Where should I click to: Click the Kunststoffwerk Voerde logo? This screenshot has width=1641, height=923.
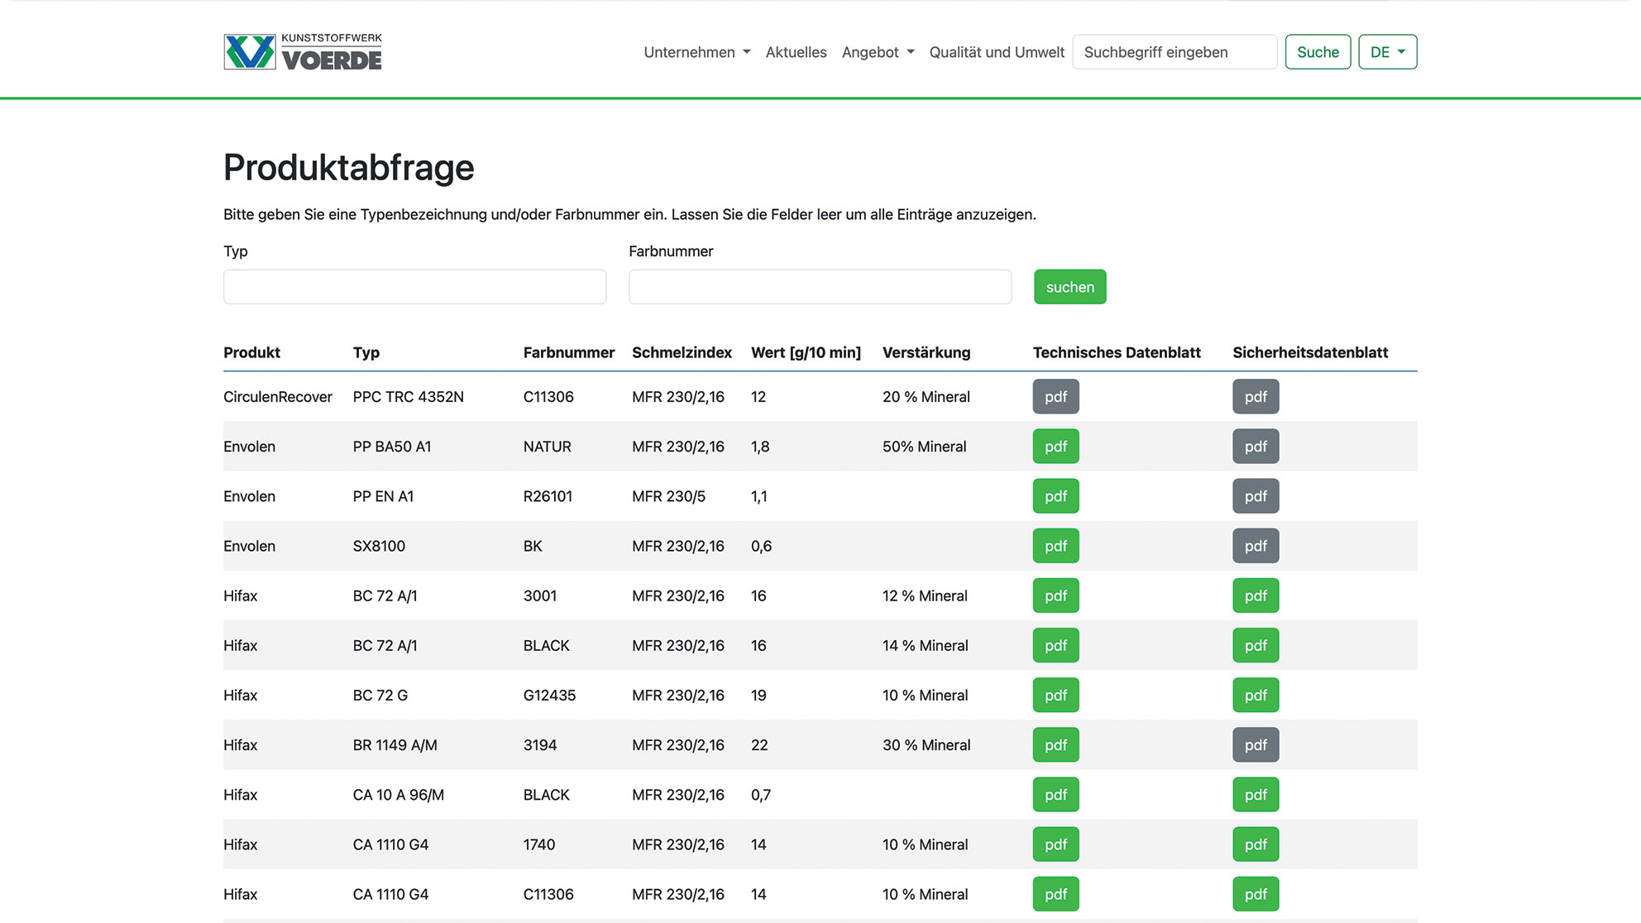[x=303, y=51]
